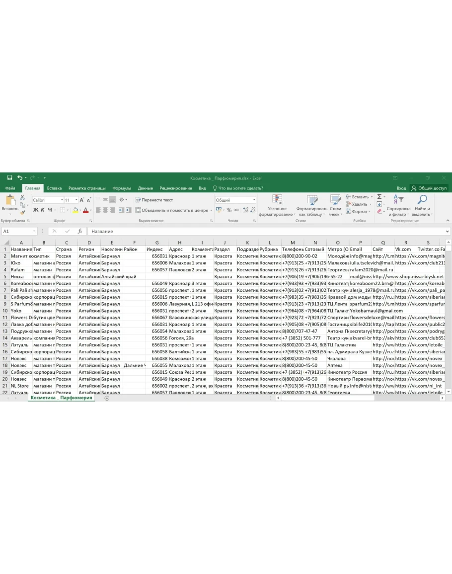Screen dimensions: 452x574
Task: Toggle underline Ч formatting
Action: 50,210
